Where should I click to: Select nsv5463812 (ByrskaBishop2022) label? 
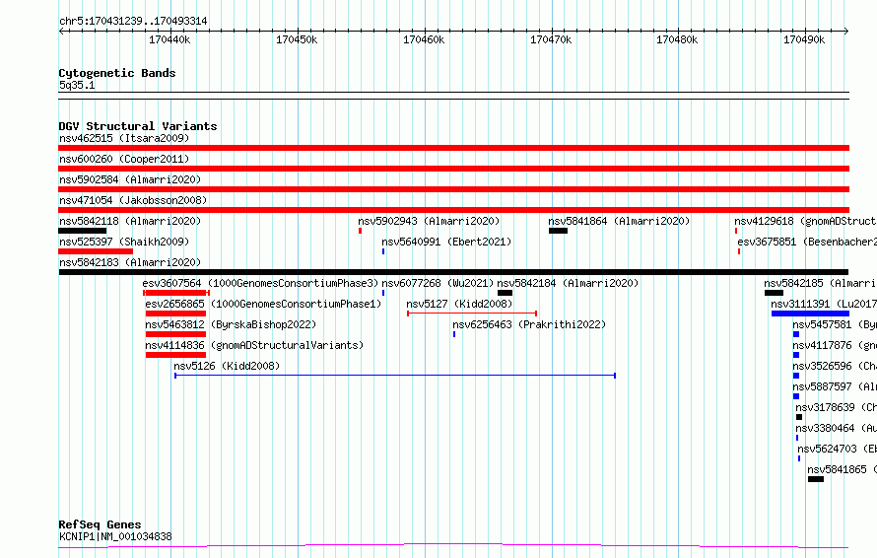[x=231, y=324]
